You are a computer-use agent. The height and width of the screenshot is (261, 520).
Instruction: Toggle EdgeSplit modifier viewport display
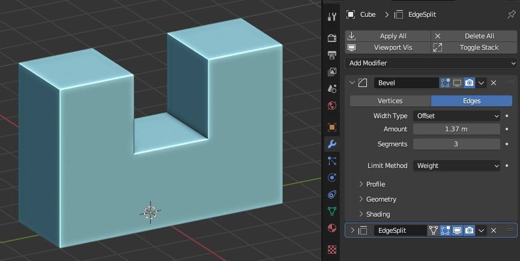(457, 230)
